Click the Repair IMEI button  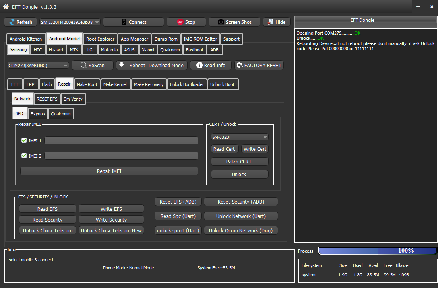pos(109,171)
